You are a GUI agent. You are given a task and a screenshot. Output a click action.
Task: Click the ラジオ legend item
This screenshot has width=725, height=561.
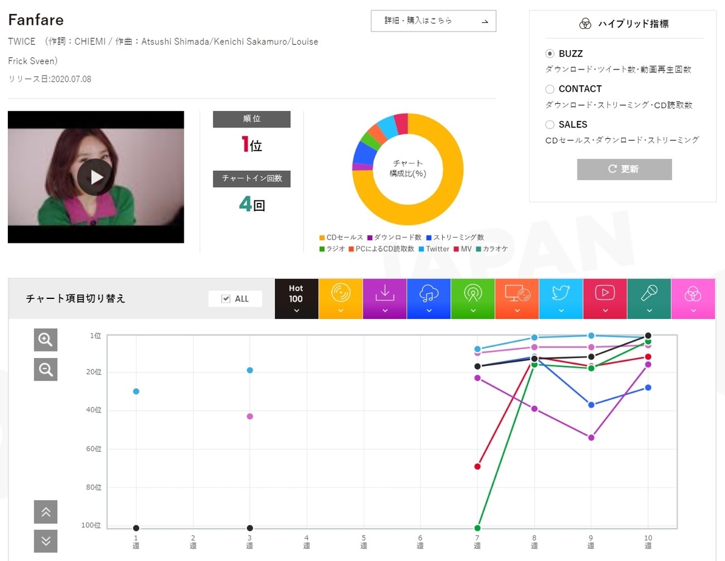coord(332,249)
